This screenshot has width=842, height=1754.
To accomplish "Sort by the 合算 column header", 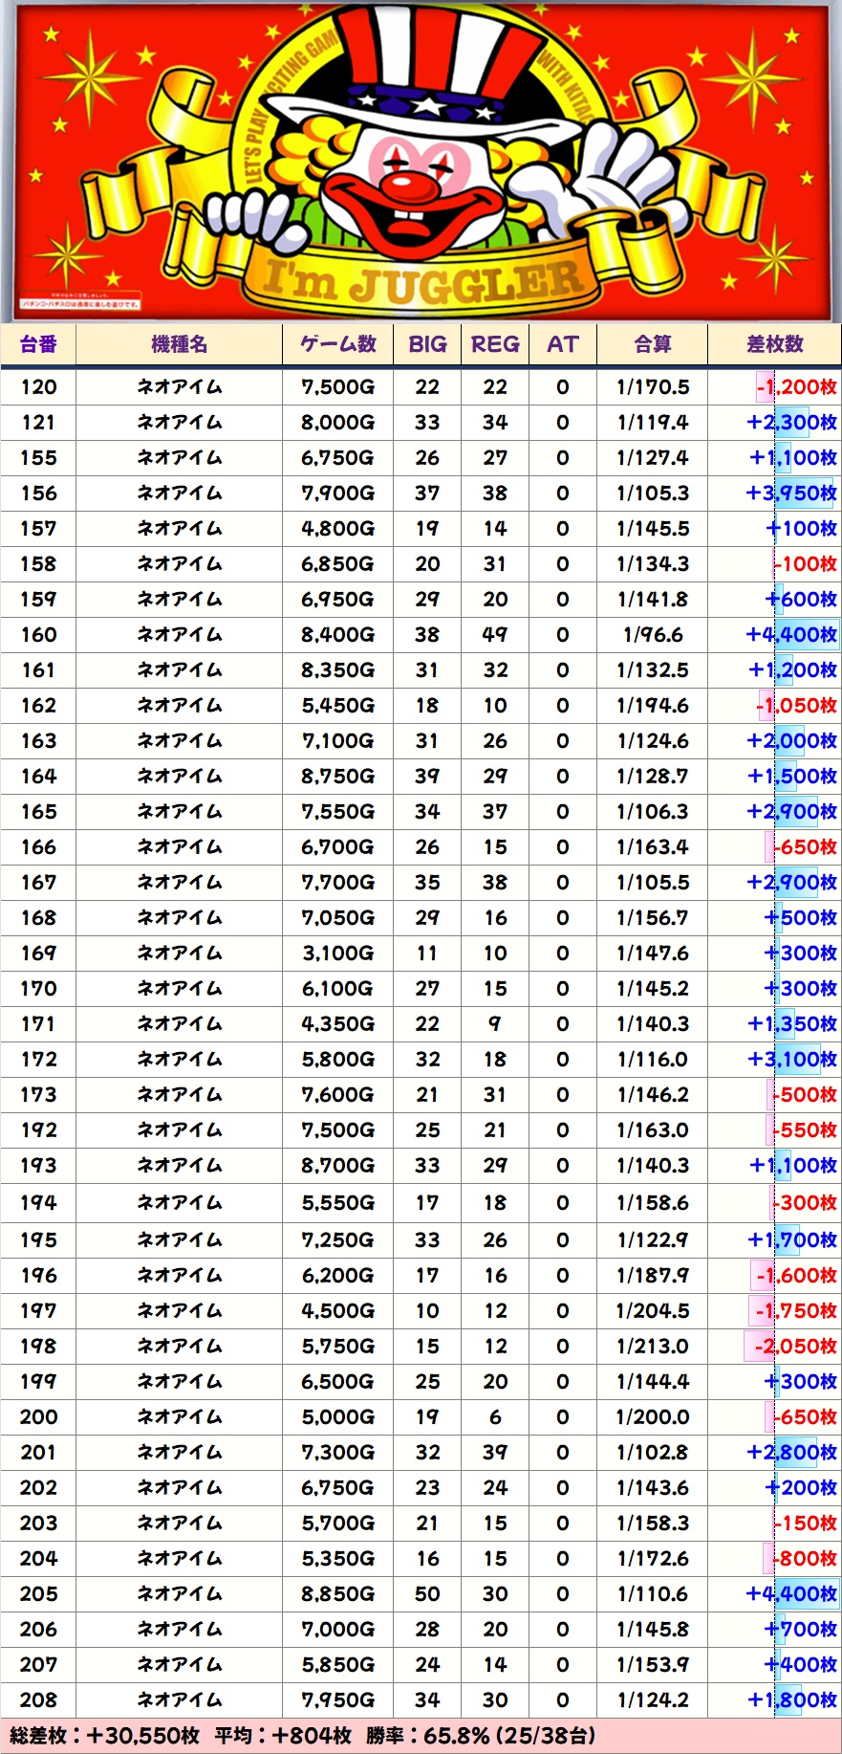I will (x=652, y=344).
